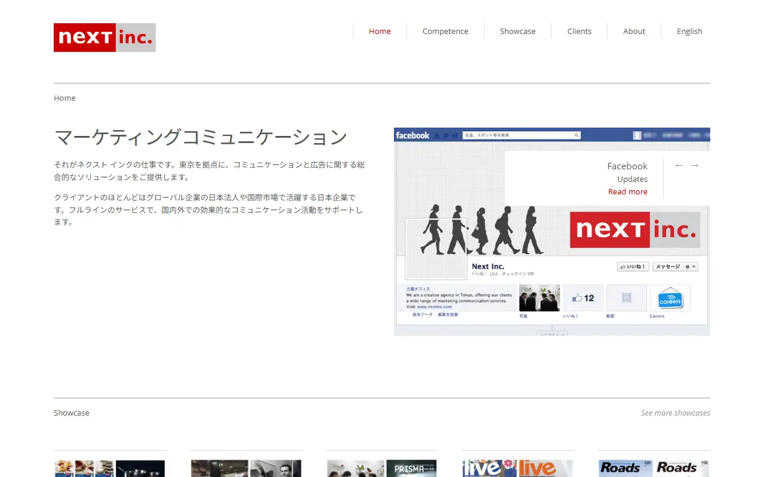Open the Home menu item
This screenshot has height=477, width=764.
point(380,31)
